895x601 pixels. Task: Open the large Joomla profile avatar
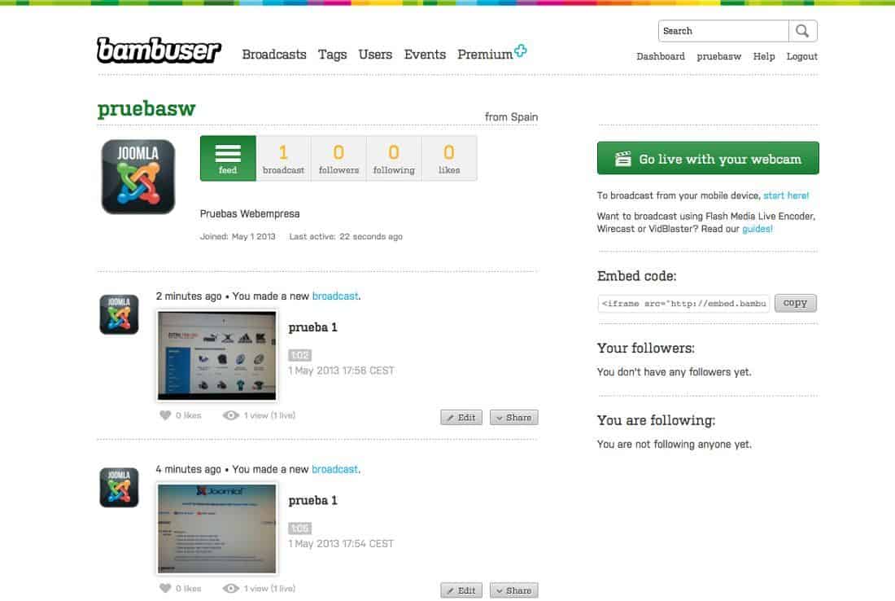coord(138,177)
